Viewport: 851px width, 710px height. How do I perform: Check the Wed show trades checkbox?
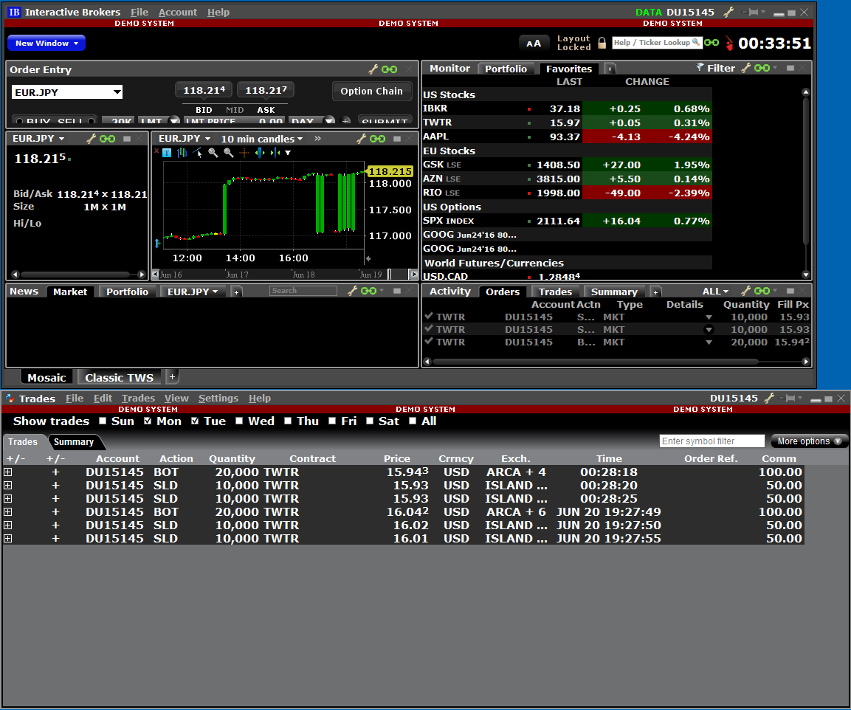click(x=239, y=421)
